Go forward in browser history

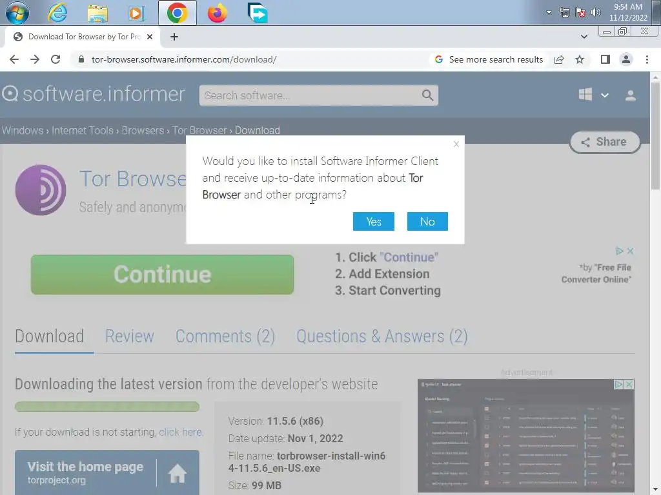pos(35,59)
